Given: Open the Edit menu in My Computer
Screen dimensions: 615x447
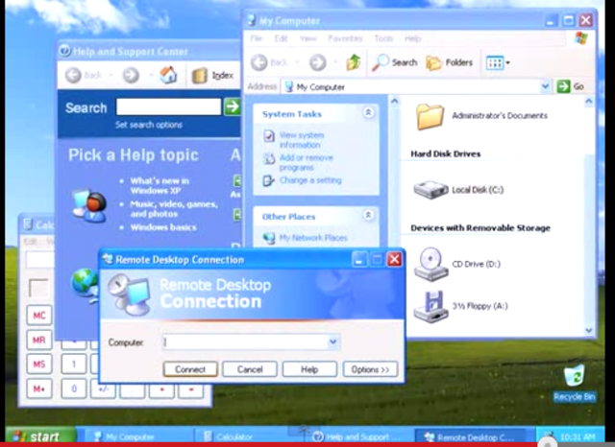Looking at the screenshot, I should click(x=281, y=38).
